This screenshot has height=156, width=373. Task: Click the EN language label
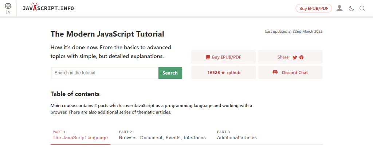8,12
